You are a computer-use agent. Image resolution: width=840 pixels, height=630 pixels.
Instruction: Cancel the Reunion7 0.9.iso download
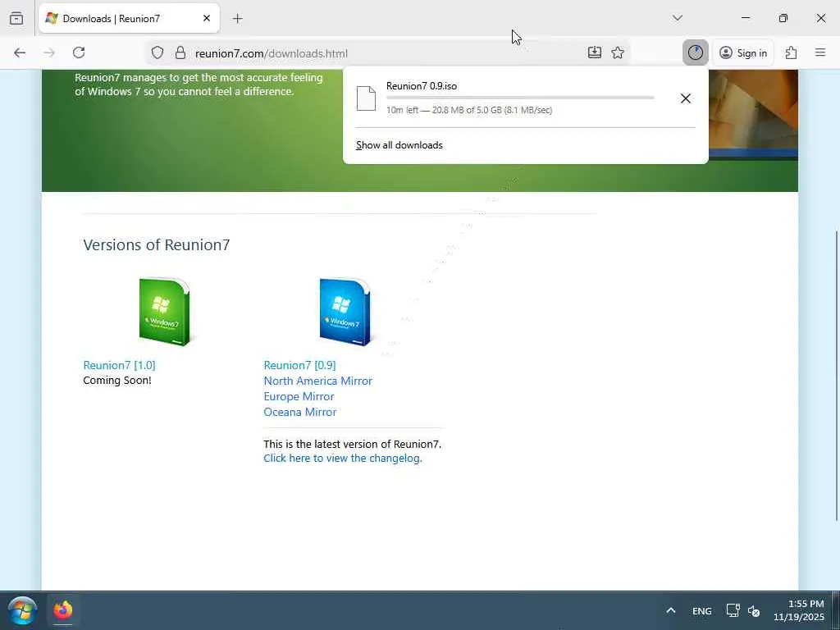click(x=685, y=98)
